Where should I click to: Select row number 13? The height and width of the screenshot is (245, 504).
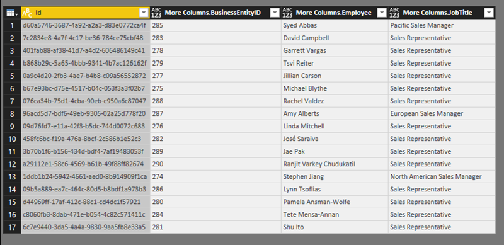coord(12,176)
